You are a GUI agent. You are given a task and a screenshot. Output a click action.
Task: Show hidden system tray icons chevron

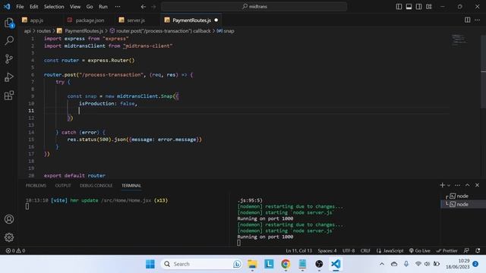[382, 264]
